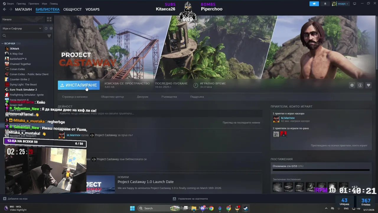Open the Игри menu
This screenshot has width=378, height=213.
[x=45, y=4]
